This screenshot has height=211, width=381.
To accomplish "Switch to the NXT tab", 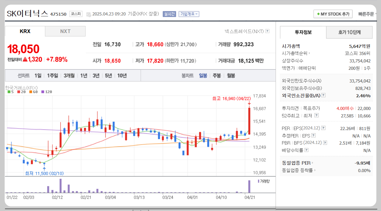I will tap(65, 31).
